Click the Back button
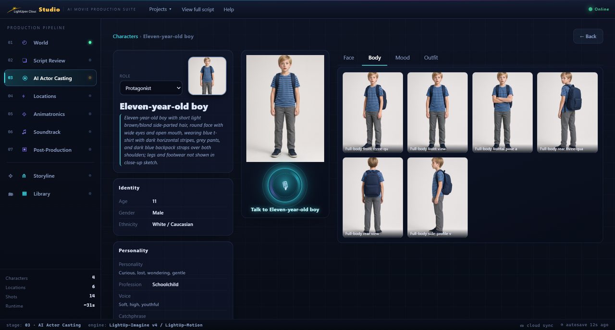The height and width of the screenshot is (330, 615). 588,36
